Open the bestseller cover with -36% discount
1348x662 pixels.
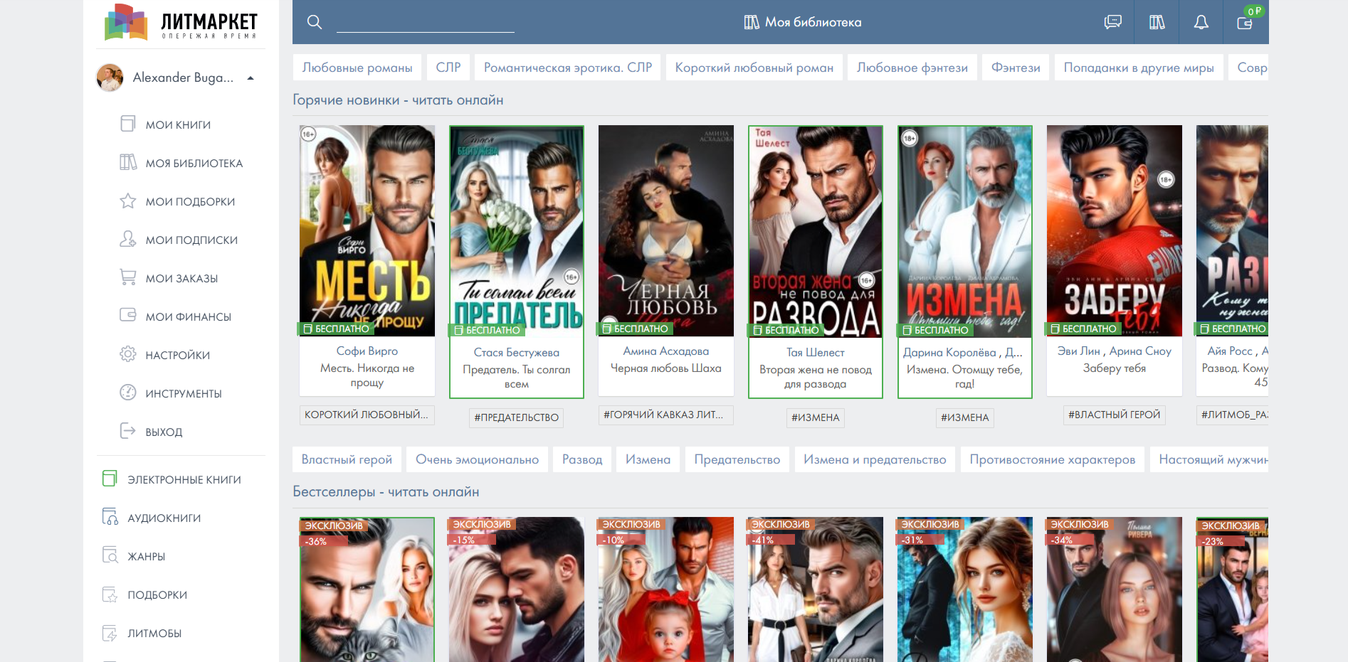coord(367,590)
